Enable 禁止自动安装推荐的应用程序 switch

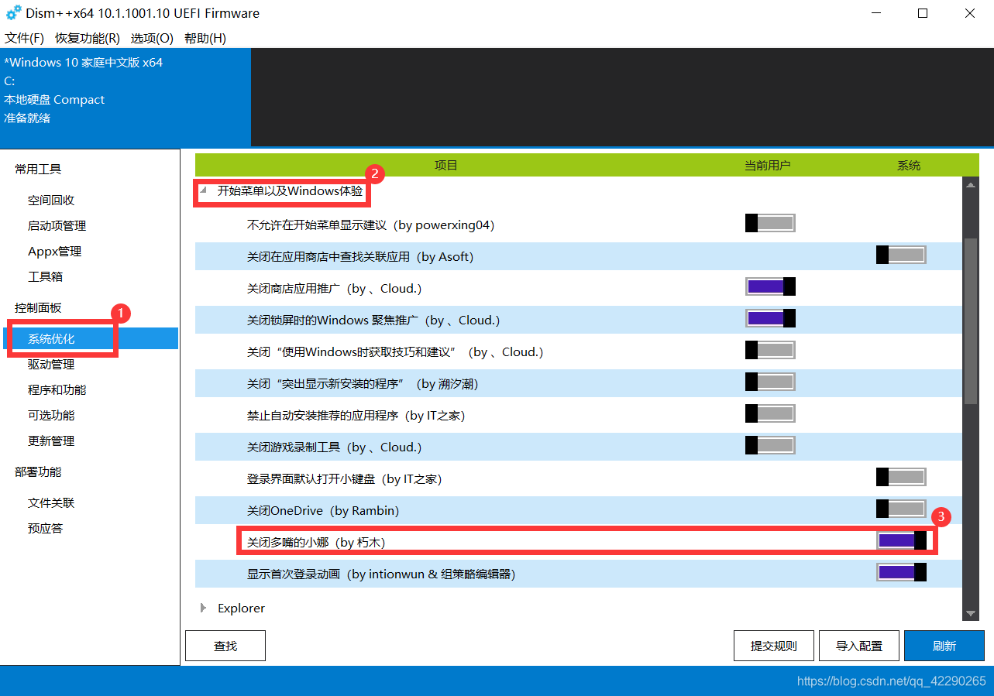coord(770,413)
